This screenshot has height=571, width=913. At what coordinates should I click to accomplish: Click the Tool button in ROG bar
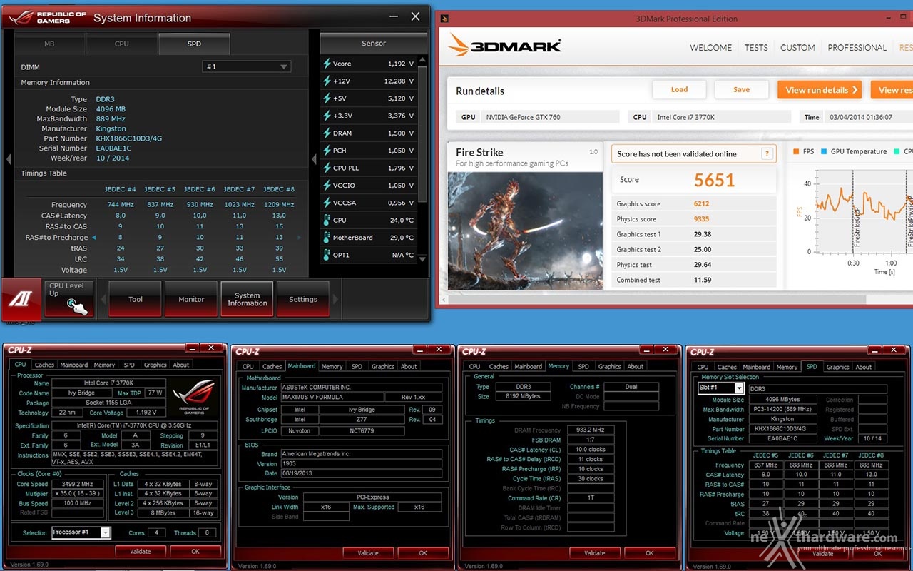click(136, 300)
